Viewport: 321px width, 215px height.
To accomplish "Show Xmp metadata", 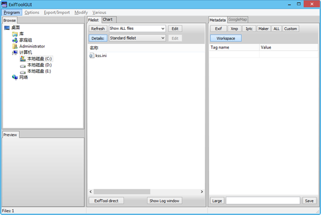I will (x=234, y=29).
